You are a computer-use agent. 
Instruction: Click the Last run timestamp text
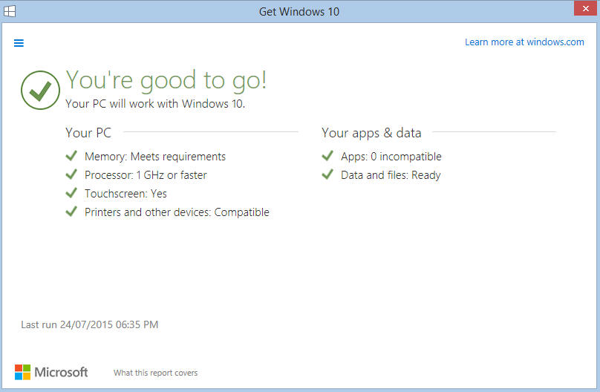89,324
